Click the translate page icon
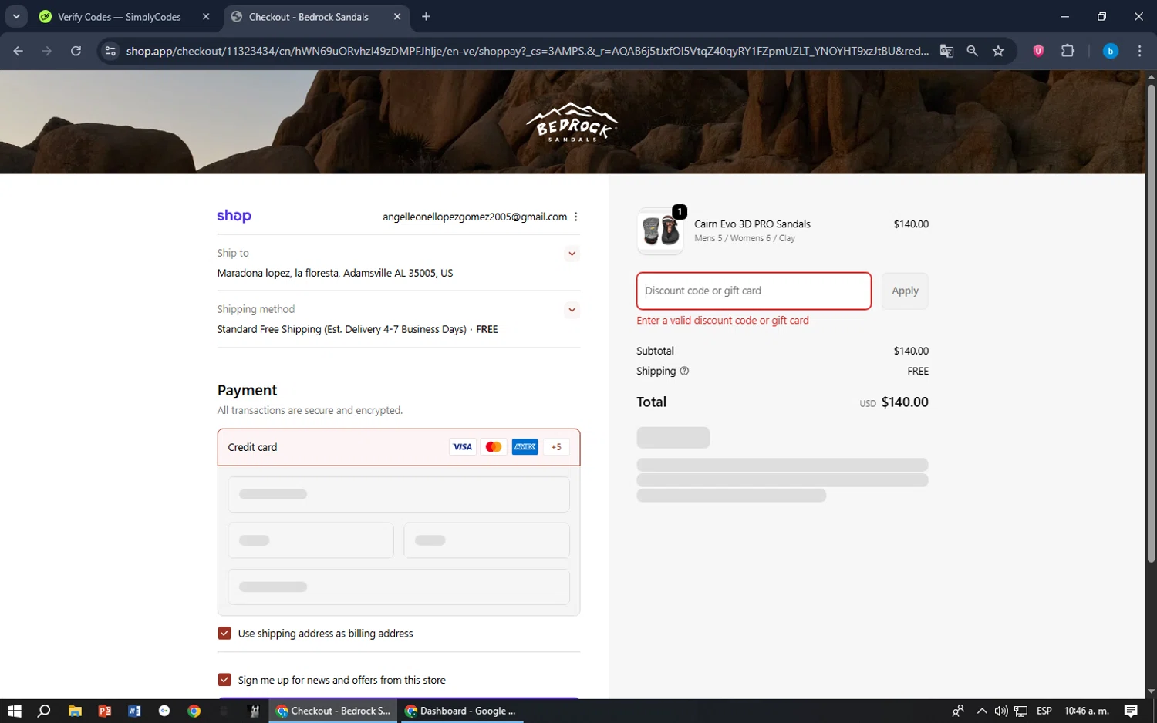The height and width of the screenshot is (723, 1157). [x=946, y=51]
